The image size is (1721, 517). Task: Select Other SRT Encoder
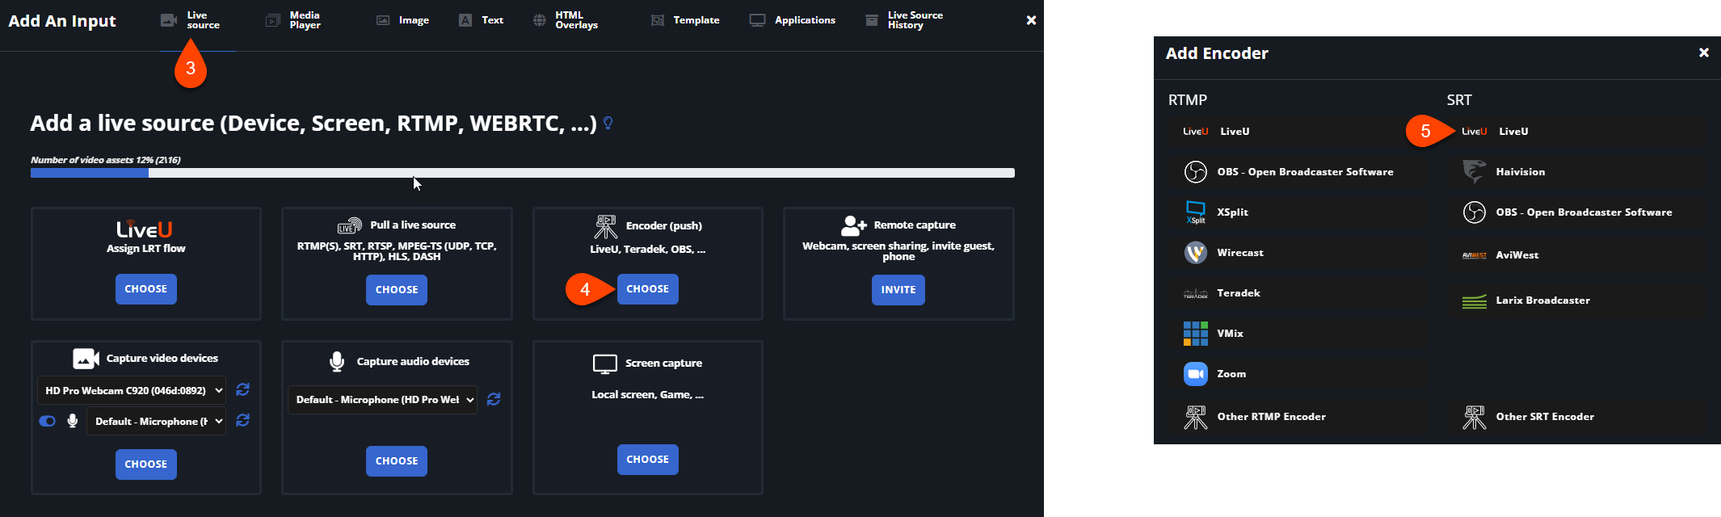click(1577, 417)
